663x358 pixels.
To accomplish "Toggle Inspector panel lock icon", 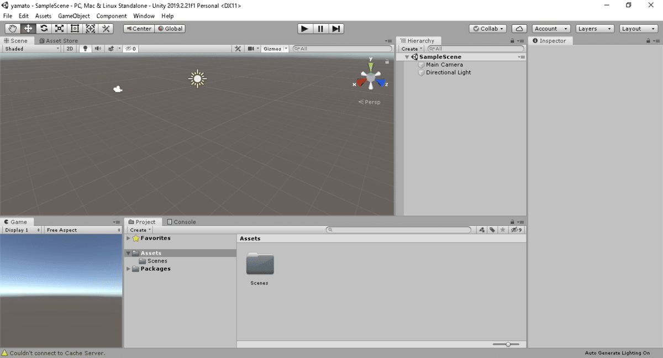I will pos(648,41).
